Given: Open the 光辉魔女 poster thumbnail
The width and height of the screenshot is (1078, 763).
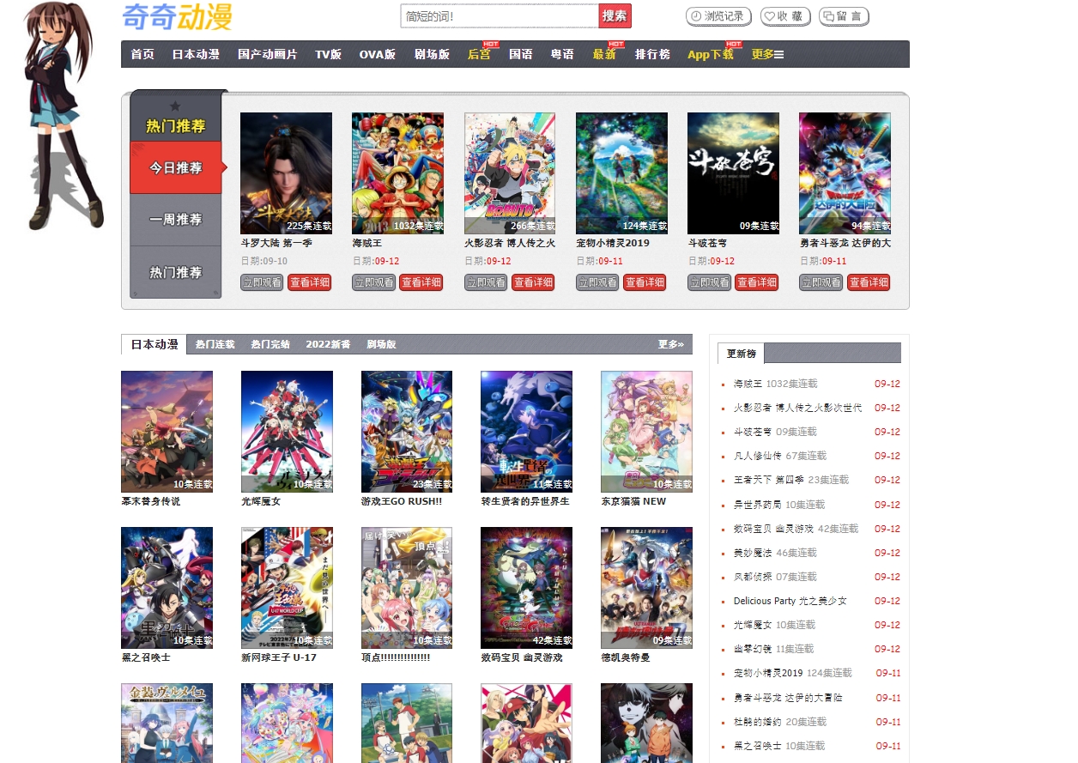Looking at the screenshot, I should pos(287,431).
